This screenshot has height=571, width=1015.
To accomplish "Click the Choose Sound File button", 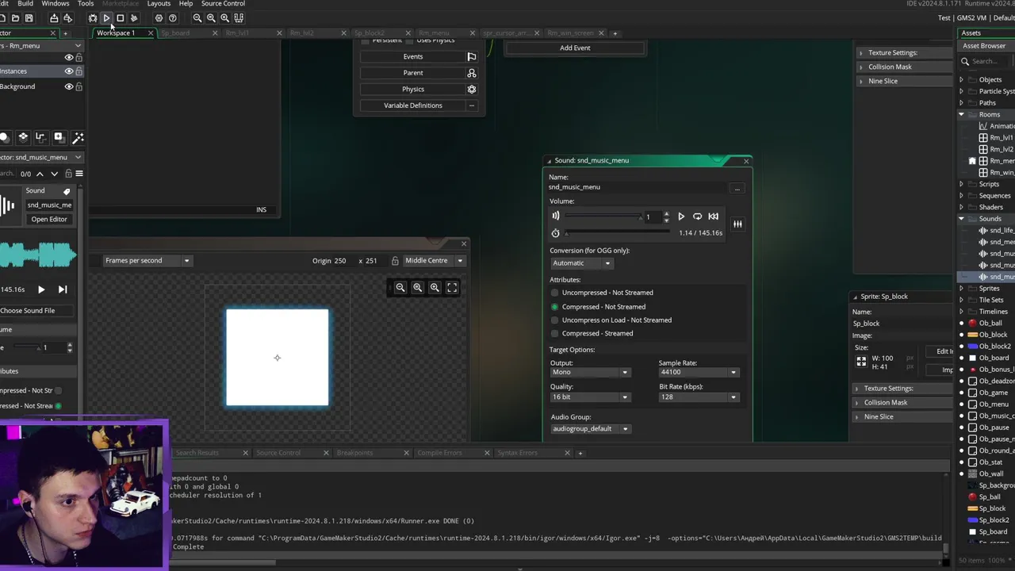I will tap(37, 311).
